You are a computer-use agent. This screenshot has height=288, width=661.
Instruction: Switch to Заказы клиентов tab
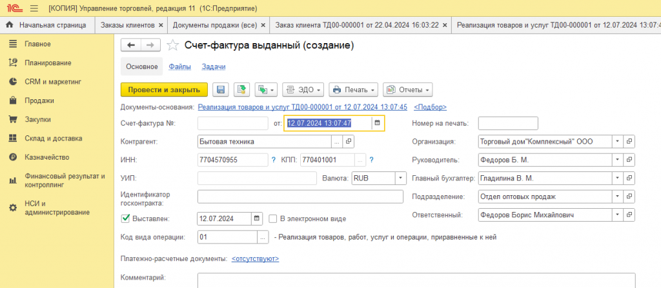point(127,25)
